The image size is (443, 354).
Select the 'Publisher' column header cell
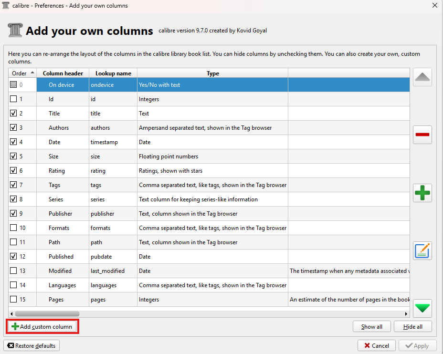point(63,213)
